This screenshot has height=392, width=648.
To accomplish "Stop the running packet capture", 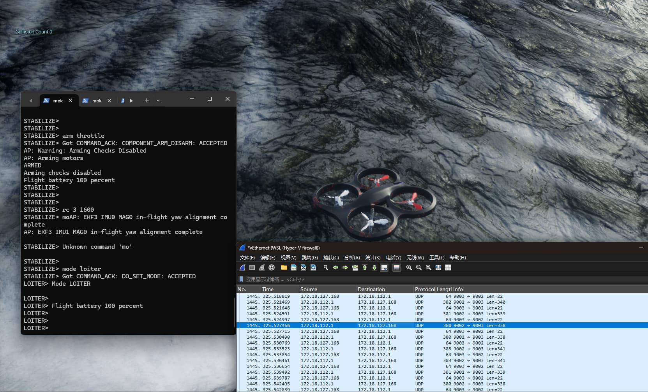I will point(252,267).
